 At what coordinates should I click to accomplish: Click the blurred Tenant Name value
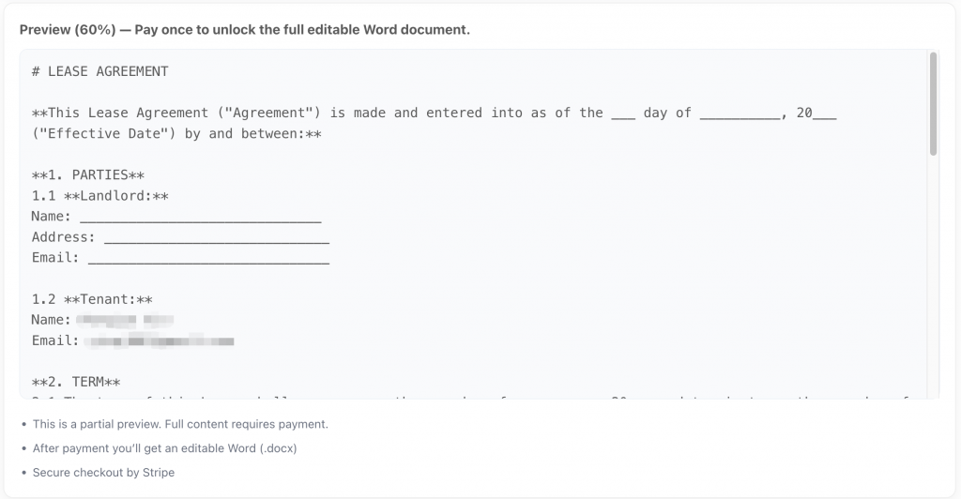(x=126, y=321)
